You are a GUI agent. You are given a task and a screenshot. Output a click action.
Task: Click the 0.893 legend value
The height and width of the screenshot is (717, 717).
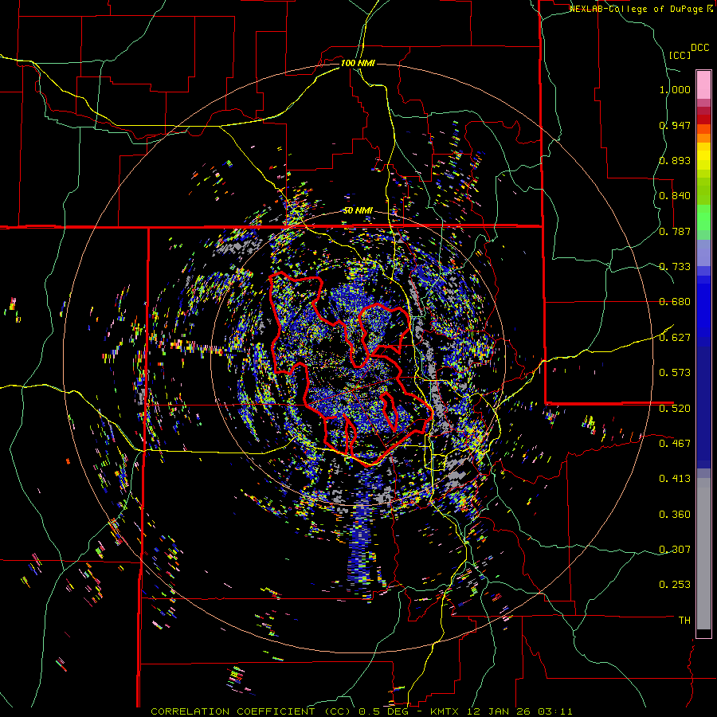tap(675, 160)
